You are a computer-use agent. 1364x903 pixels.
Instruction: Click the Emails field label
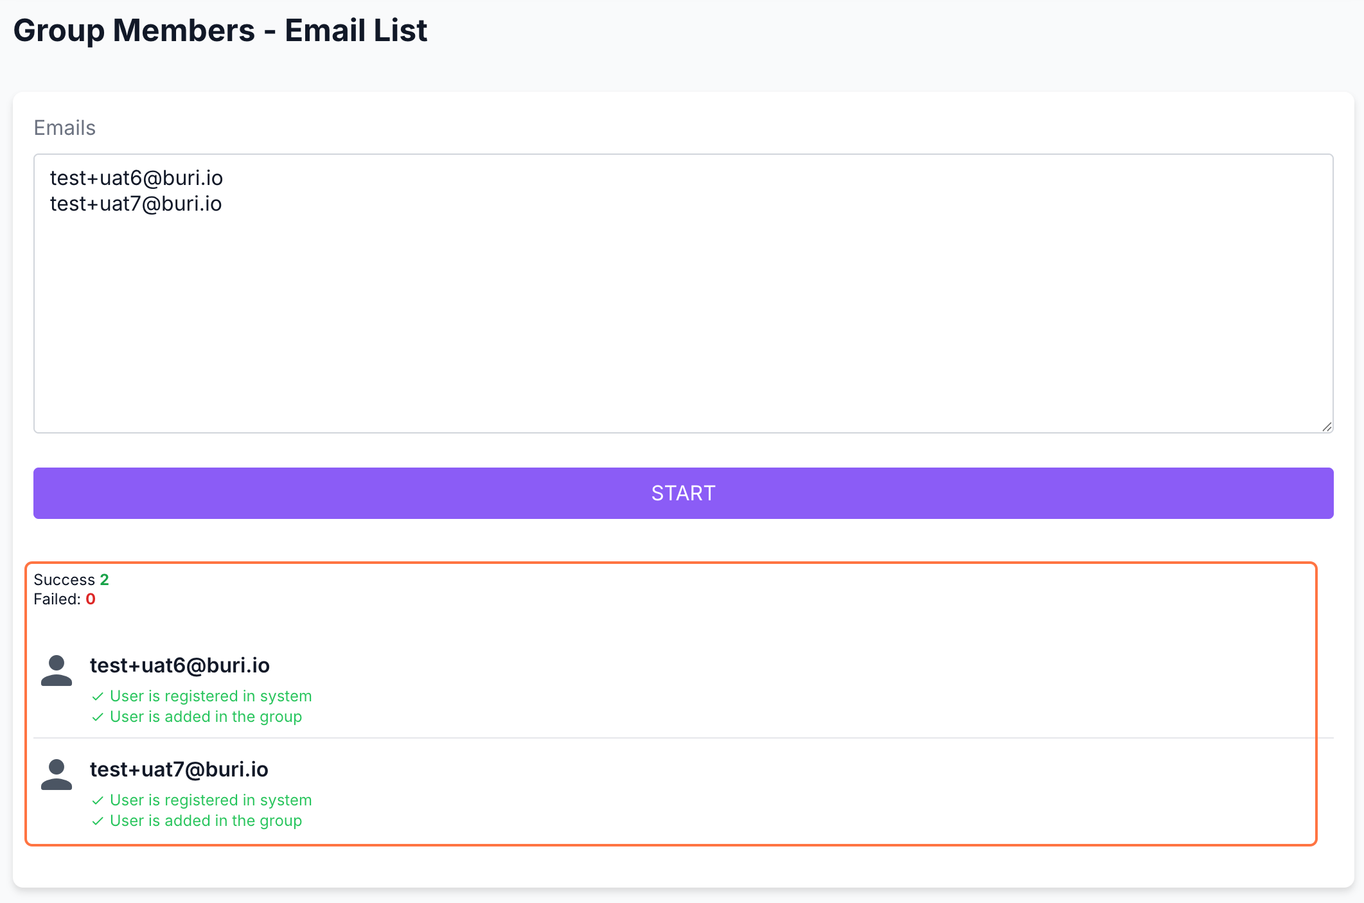click(x=64, y=128)
